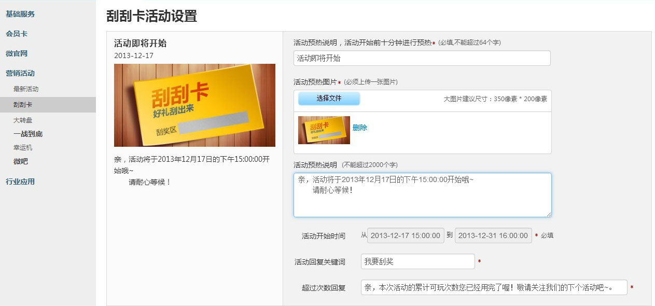Open 一战到底 activity page

(x=28, y=134)
